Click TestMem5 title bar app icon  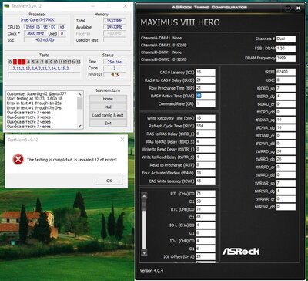click(x=8, y=5)
